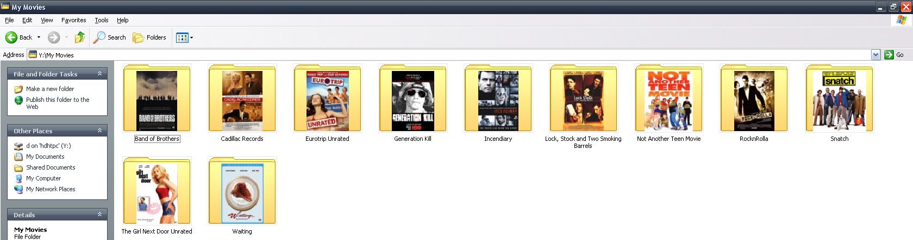Select the Generation Kill folder icon
The width and height of the screenshot is (913, 240).
coord(412,98)
